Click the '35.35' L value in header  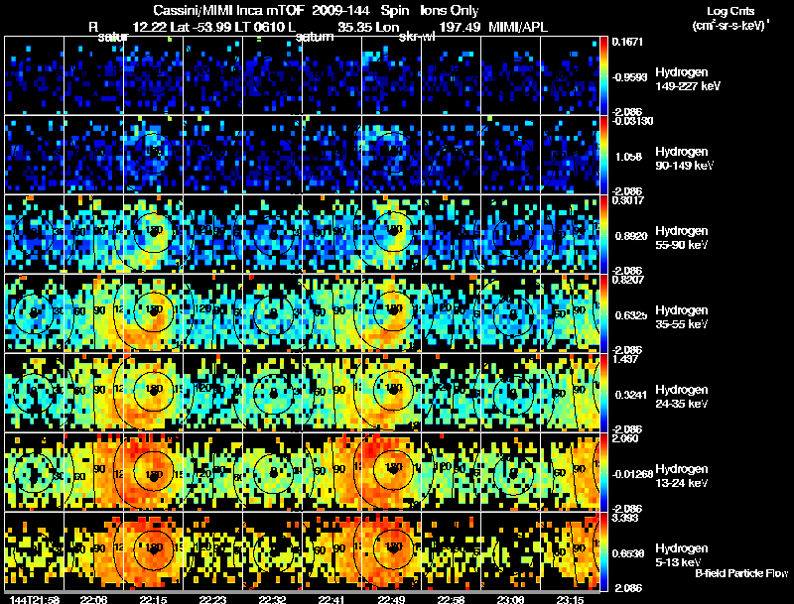(354, 27)
